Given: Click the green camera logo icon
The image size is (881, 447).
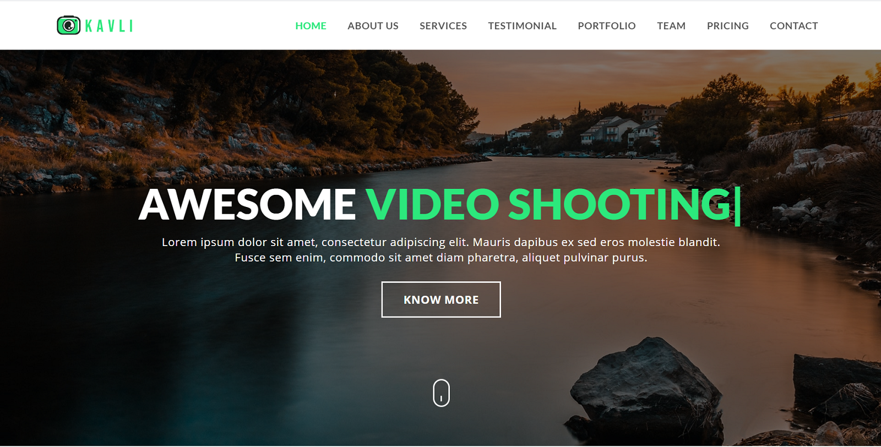Looking at the screenshot, I should click(68, 25).
